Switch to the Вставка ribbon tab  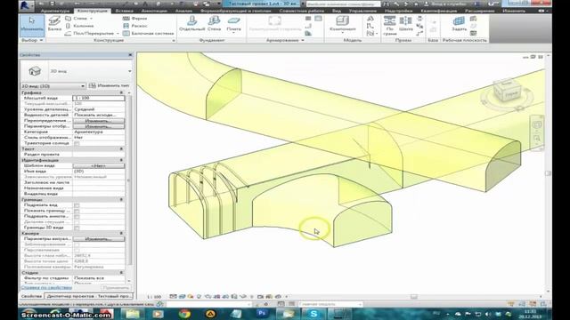coord(125,11)
